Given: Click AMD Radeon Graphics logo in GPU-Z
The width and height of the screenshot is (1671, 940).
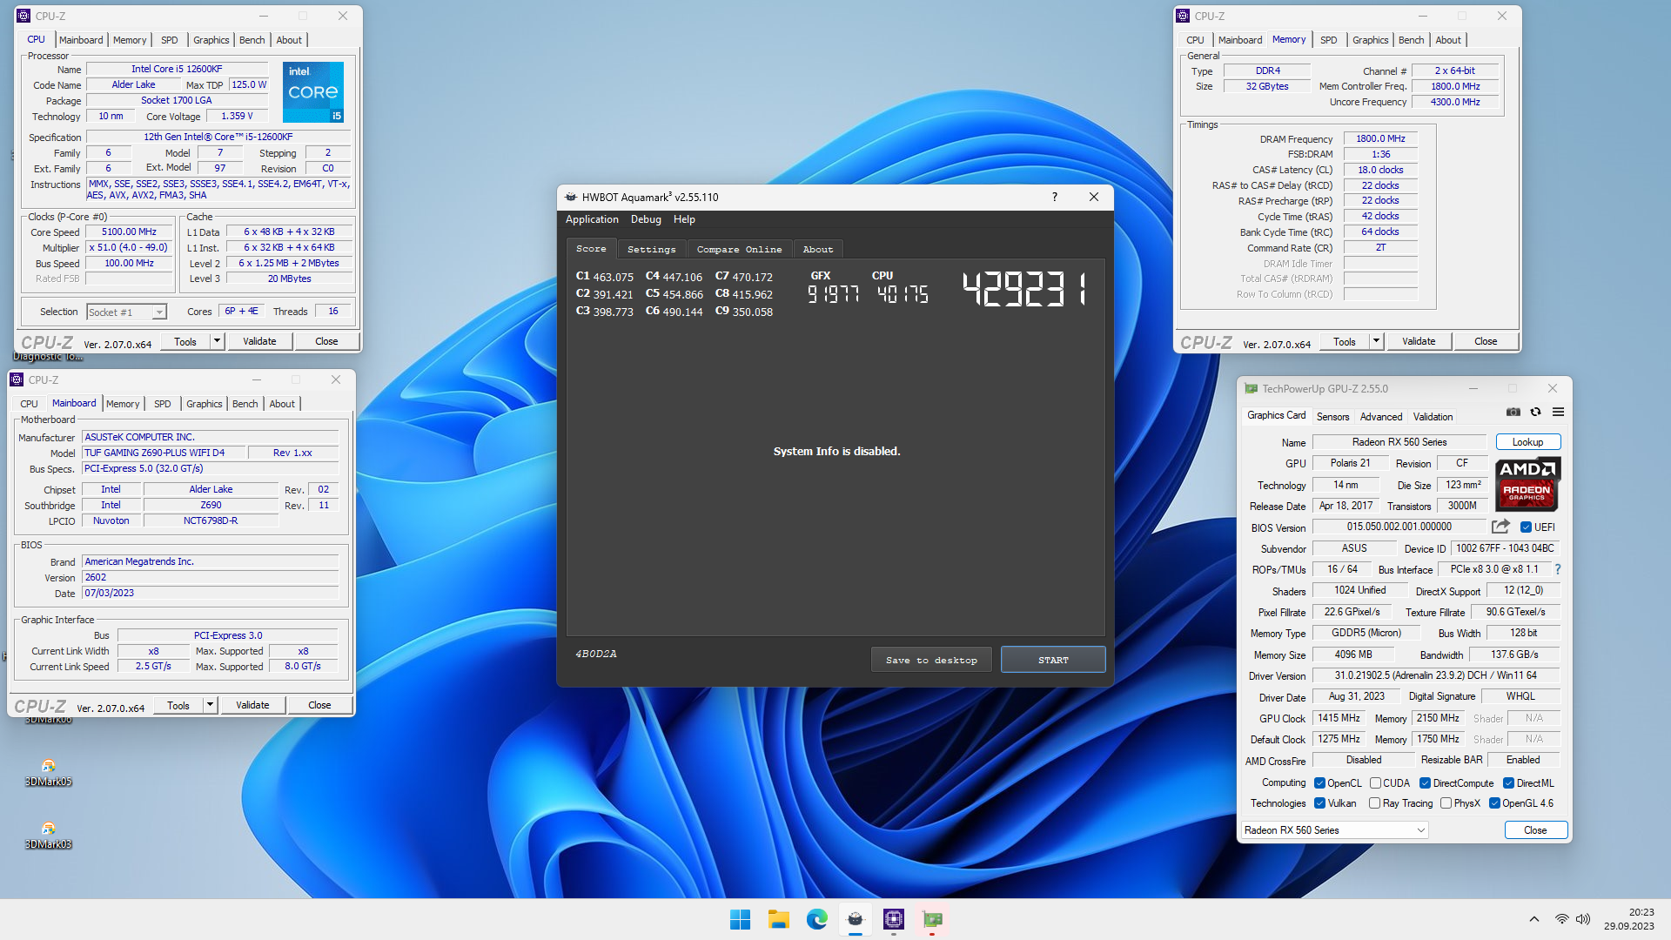Looking at the screenshot, I should [1527, 484].
